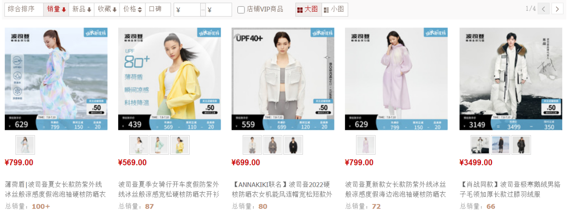Sort by 收藏 count
The width and height of the screenshot is (567, 216).
(107, 9)
